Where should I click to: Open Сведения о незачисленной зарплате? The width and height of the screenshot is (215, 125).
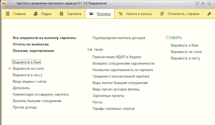point(121,76)
